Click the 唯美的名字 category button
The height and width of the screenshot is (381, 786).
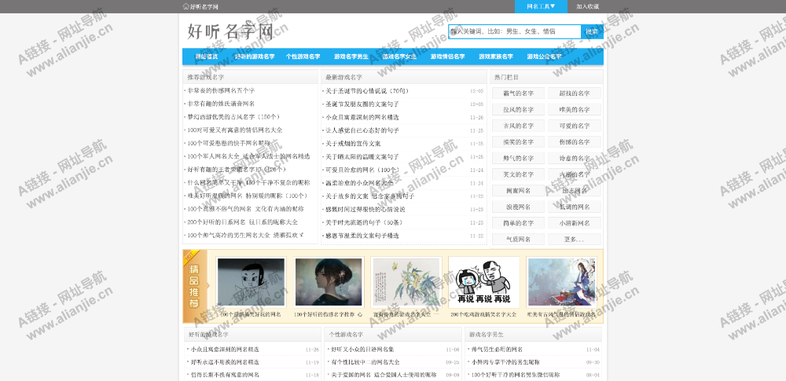[x=575, y=109]
